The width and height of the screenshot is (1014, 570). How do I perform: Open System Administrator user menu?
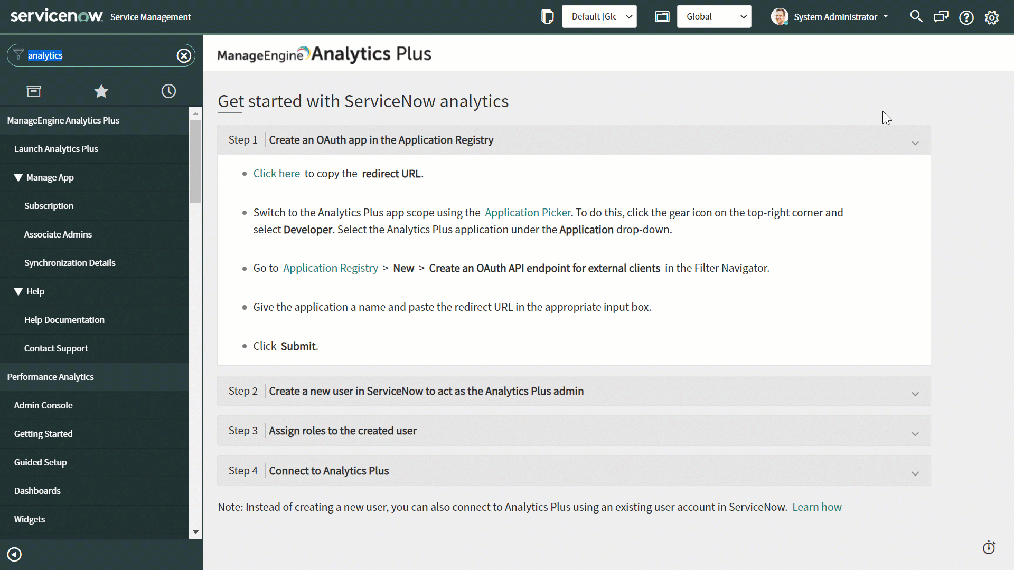[x=841, y=17]
